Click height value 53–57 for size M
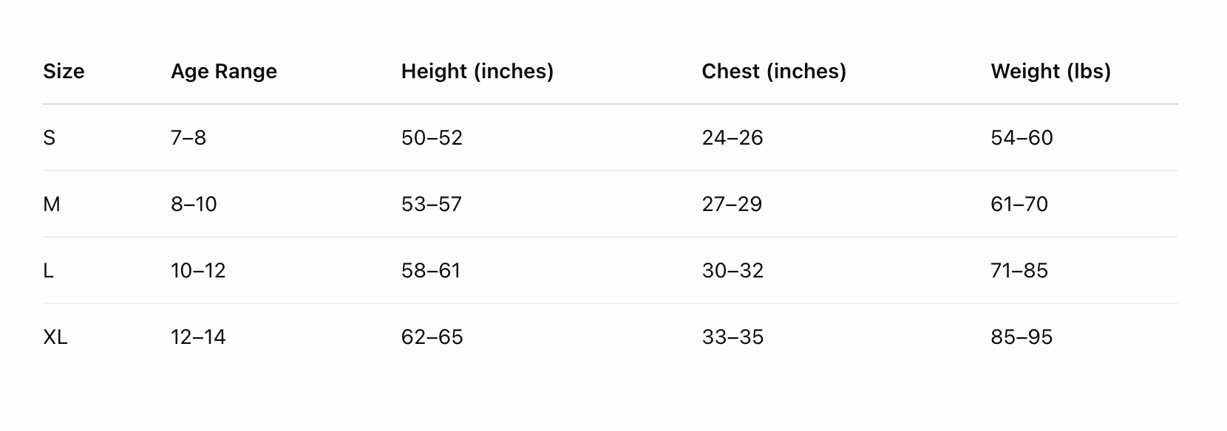Screen dimensions: 1227x431 [x=432, y=204]
